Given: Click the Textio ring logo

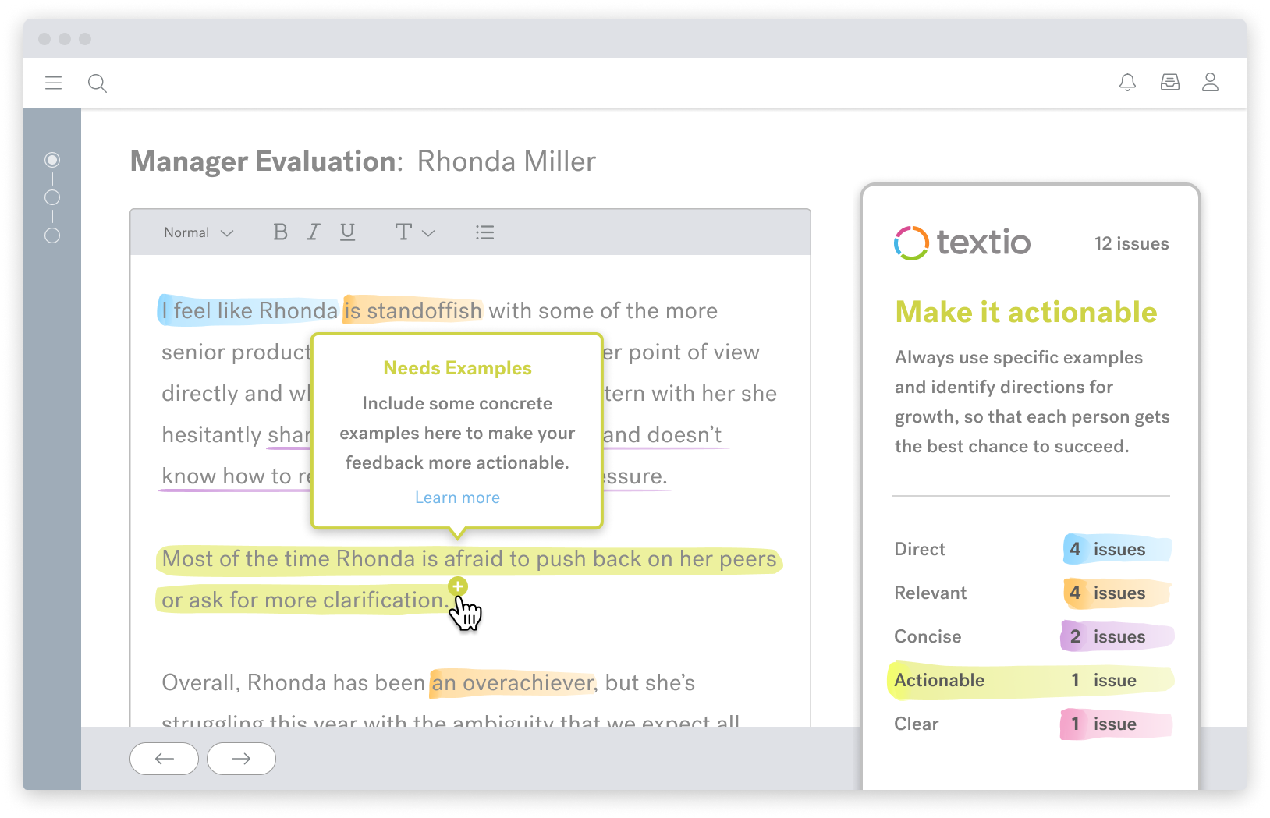Looking at the screenshot, I should [910, 243].
